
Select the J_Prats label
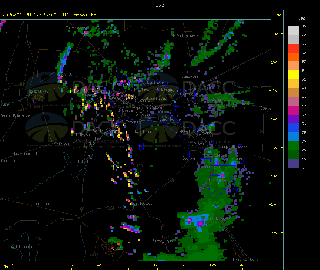click(196, 144)
